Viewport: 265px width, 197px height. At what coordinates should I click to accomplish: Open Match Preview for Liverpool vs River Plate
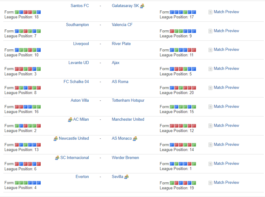pyautogui.click(x=226, y=50)
